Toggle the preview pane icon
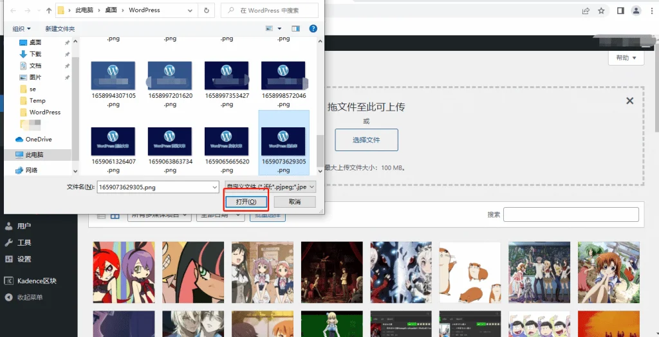The image size is (659, 337). click(x=296, y=28)
